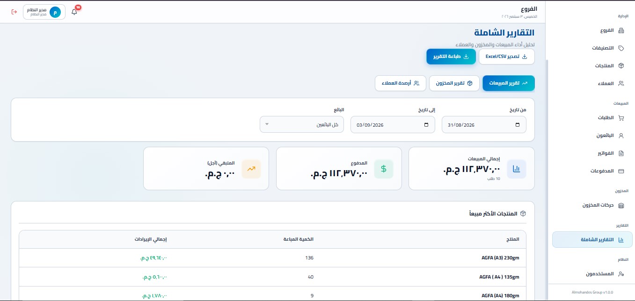
Task: Click the blue user avatar circle
Action: point(55,13)
